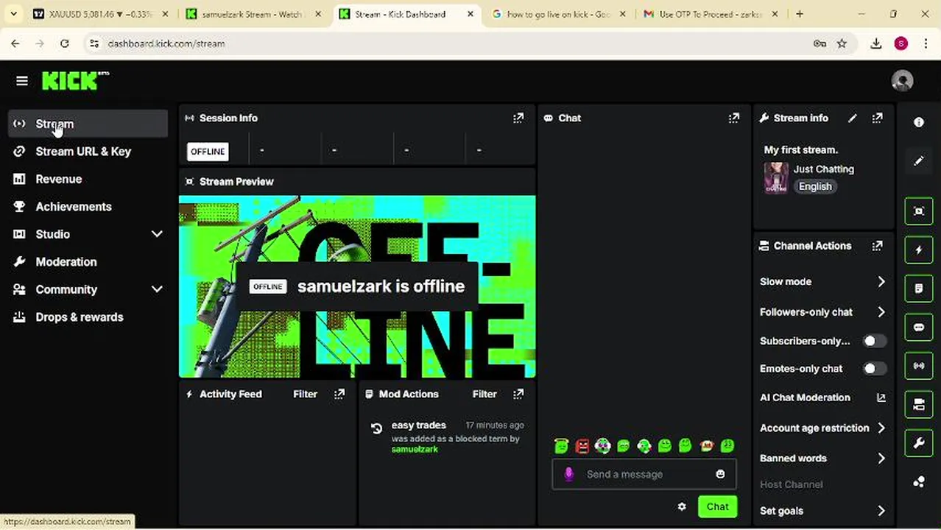Click the '17 minutes ago' timestamp
This screenshot has height=530, width=941.
tap(495, 425)
